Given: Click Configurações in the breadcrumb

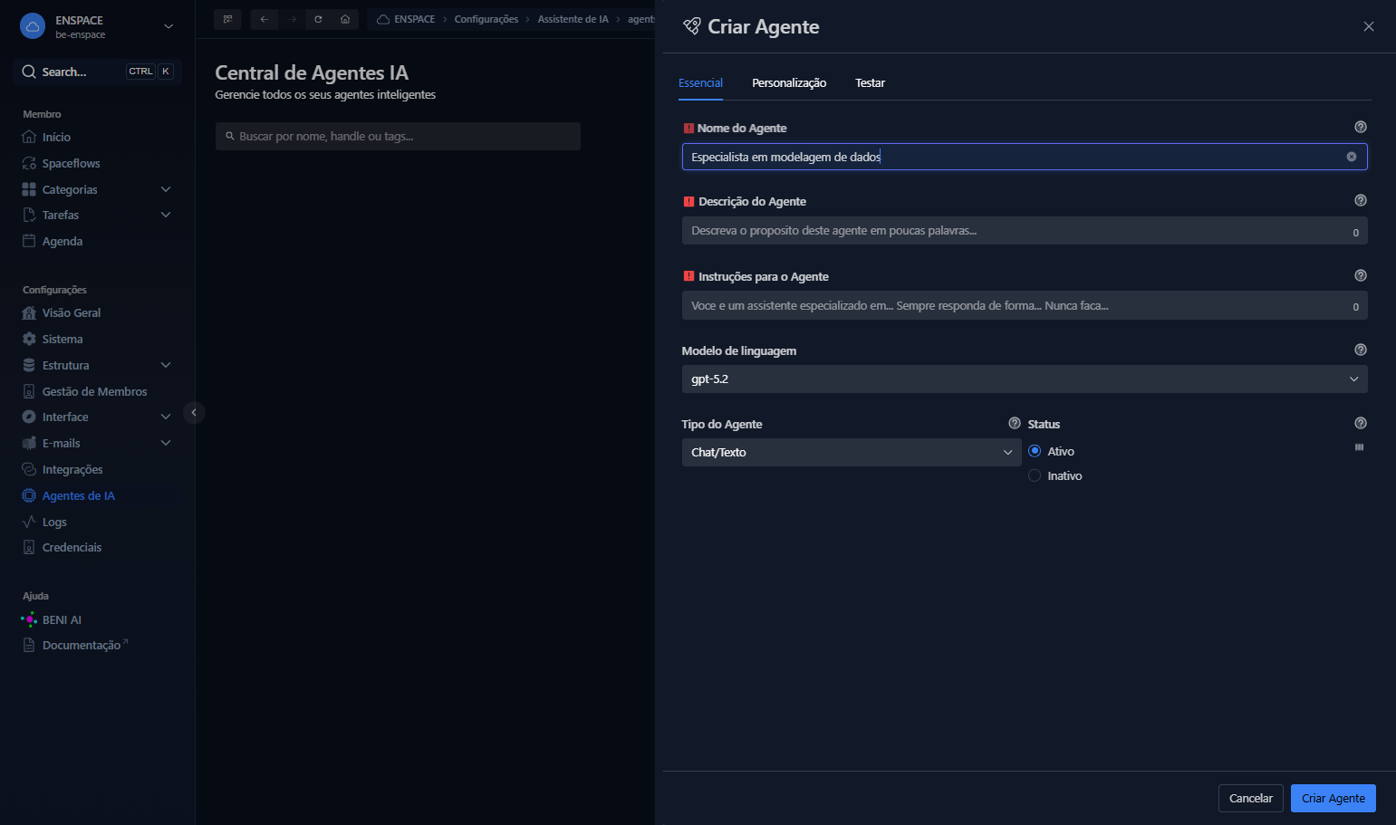Looking at the screenshot, I should pyautogui.click(x=486, y=19).
